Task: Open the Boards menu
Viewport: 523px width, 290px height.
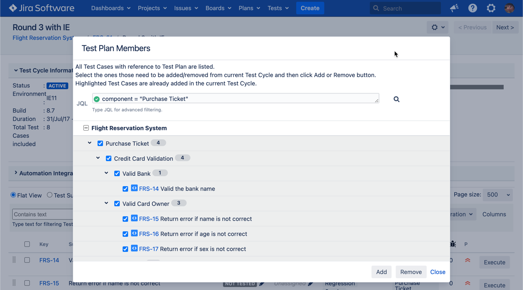Action: point(218,8)
